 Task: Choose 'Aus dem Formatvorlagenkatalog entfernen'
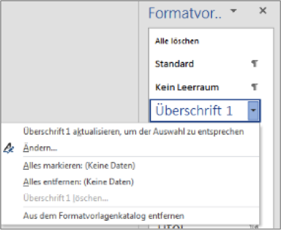click(104, 216)
